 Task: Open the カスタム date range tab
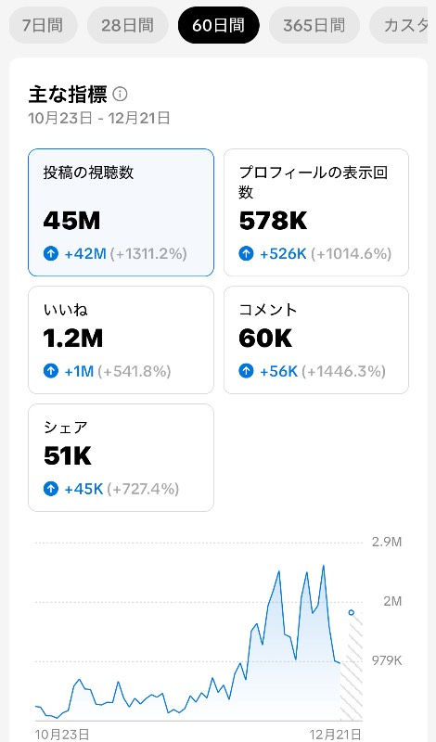coord(403,25)
